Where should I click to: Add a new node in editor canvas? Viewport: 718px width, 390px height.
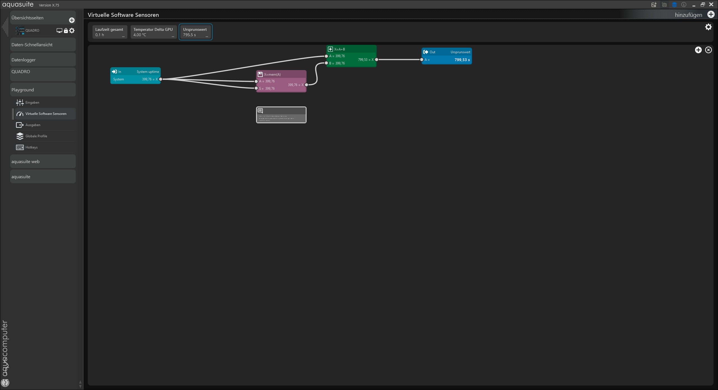click(x=698, y=50)
